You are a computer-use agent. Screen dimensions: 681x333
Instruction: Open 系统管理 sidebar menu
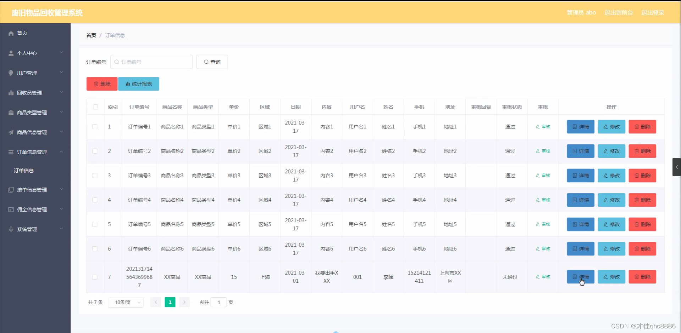(35, 229)
